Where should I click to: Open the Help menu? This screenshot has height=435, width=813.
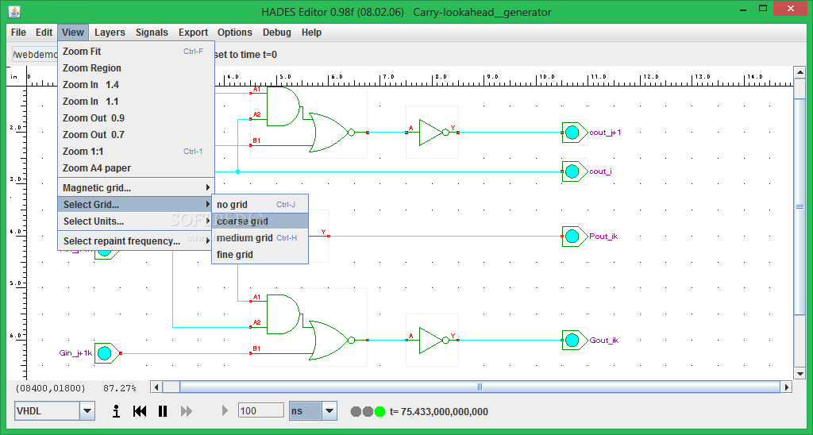pos(311,32)
